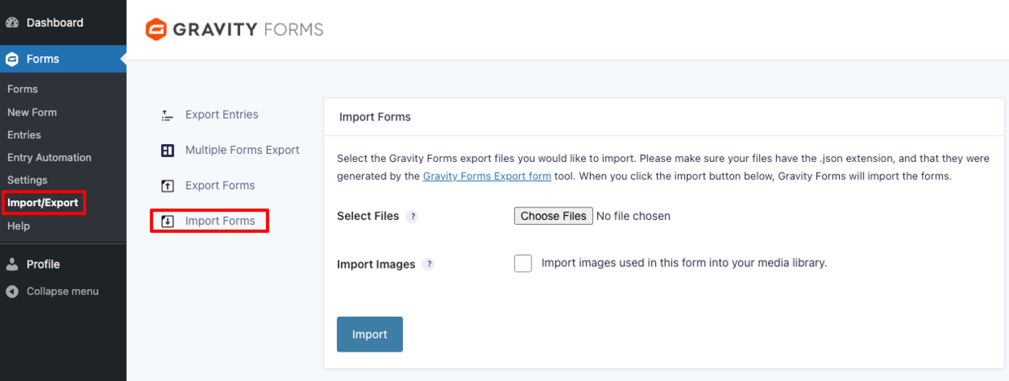Open help tooltip beside Select Files
The image size is (1009, 381).
coord(413,217)
